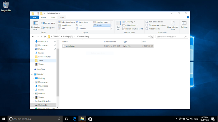Choose Medium icons layout
This screenshot has height=122, width=218.
point(101,22)
